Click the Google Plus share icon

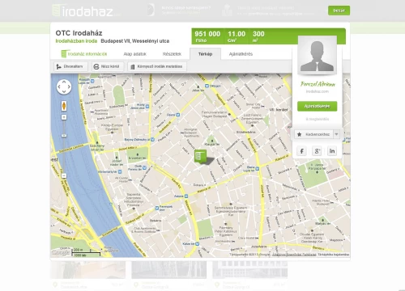click(x=317, y=151)
